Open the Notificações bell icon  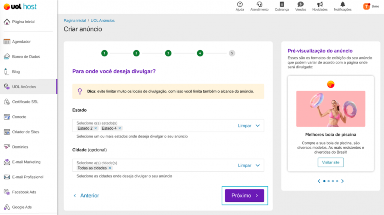click(x=343, y=5)
